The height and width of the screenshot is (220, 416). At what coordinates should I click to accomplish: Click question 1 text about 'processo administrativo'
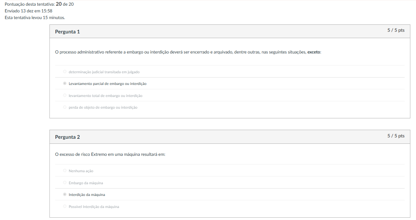coord(180,52)
